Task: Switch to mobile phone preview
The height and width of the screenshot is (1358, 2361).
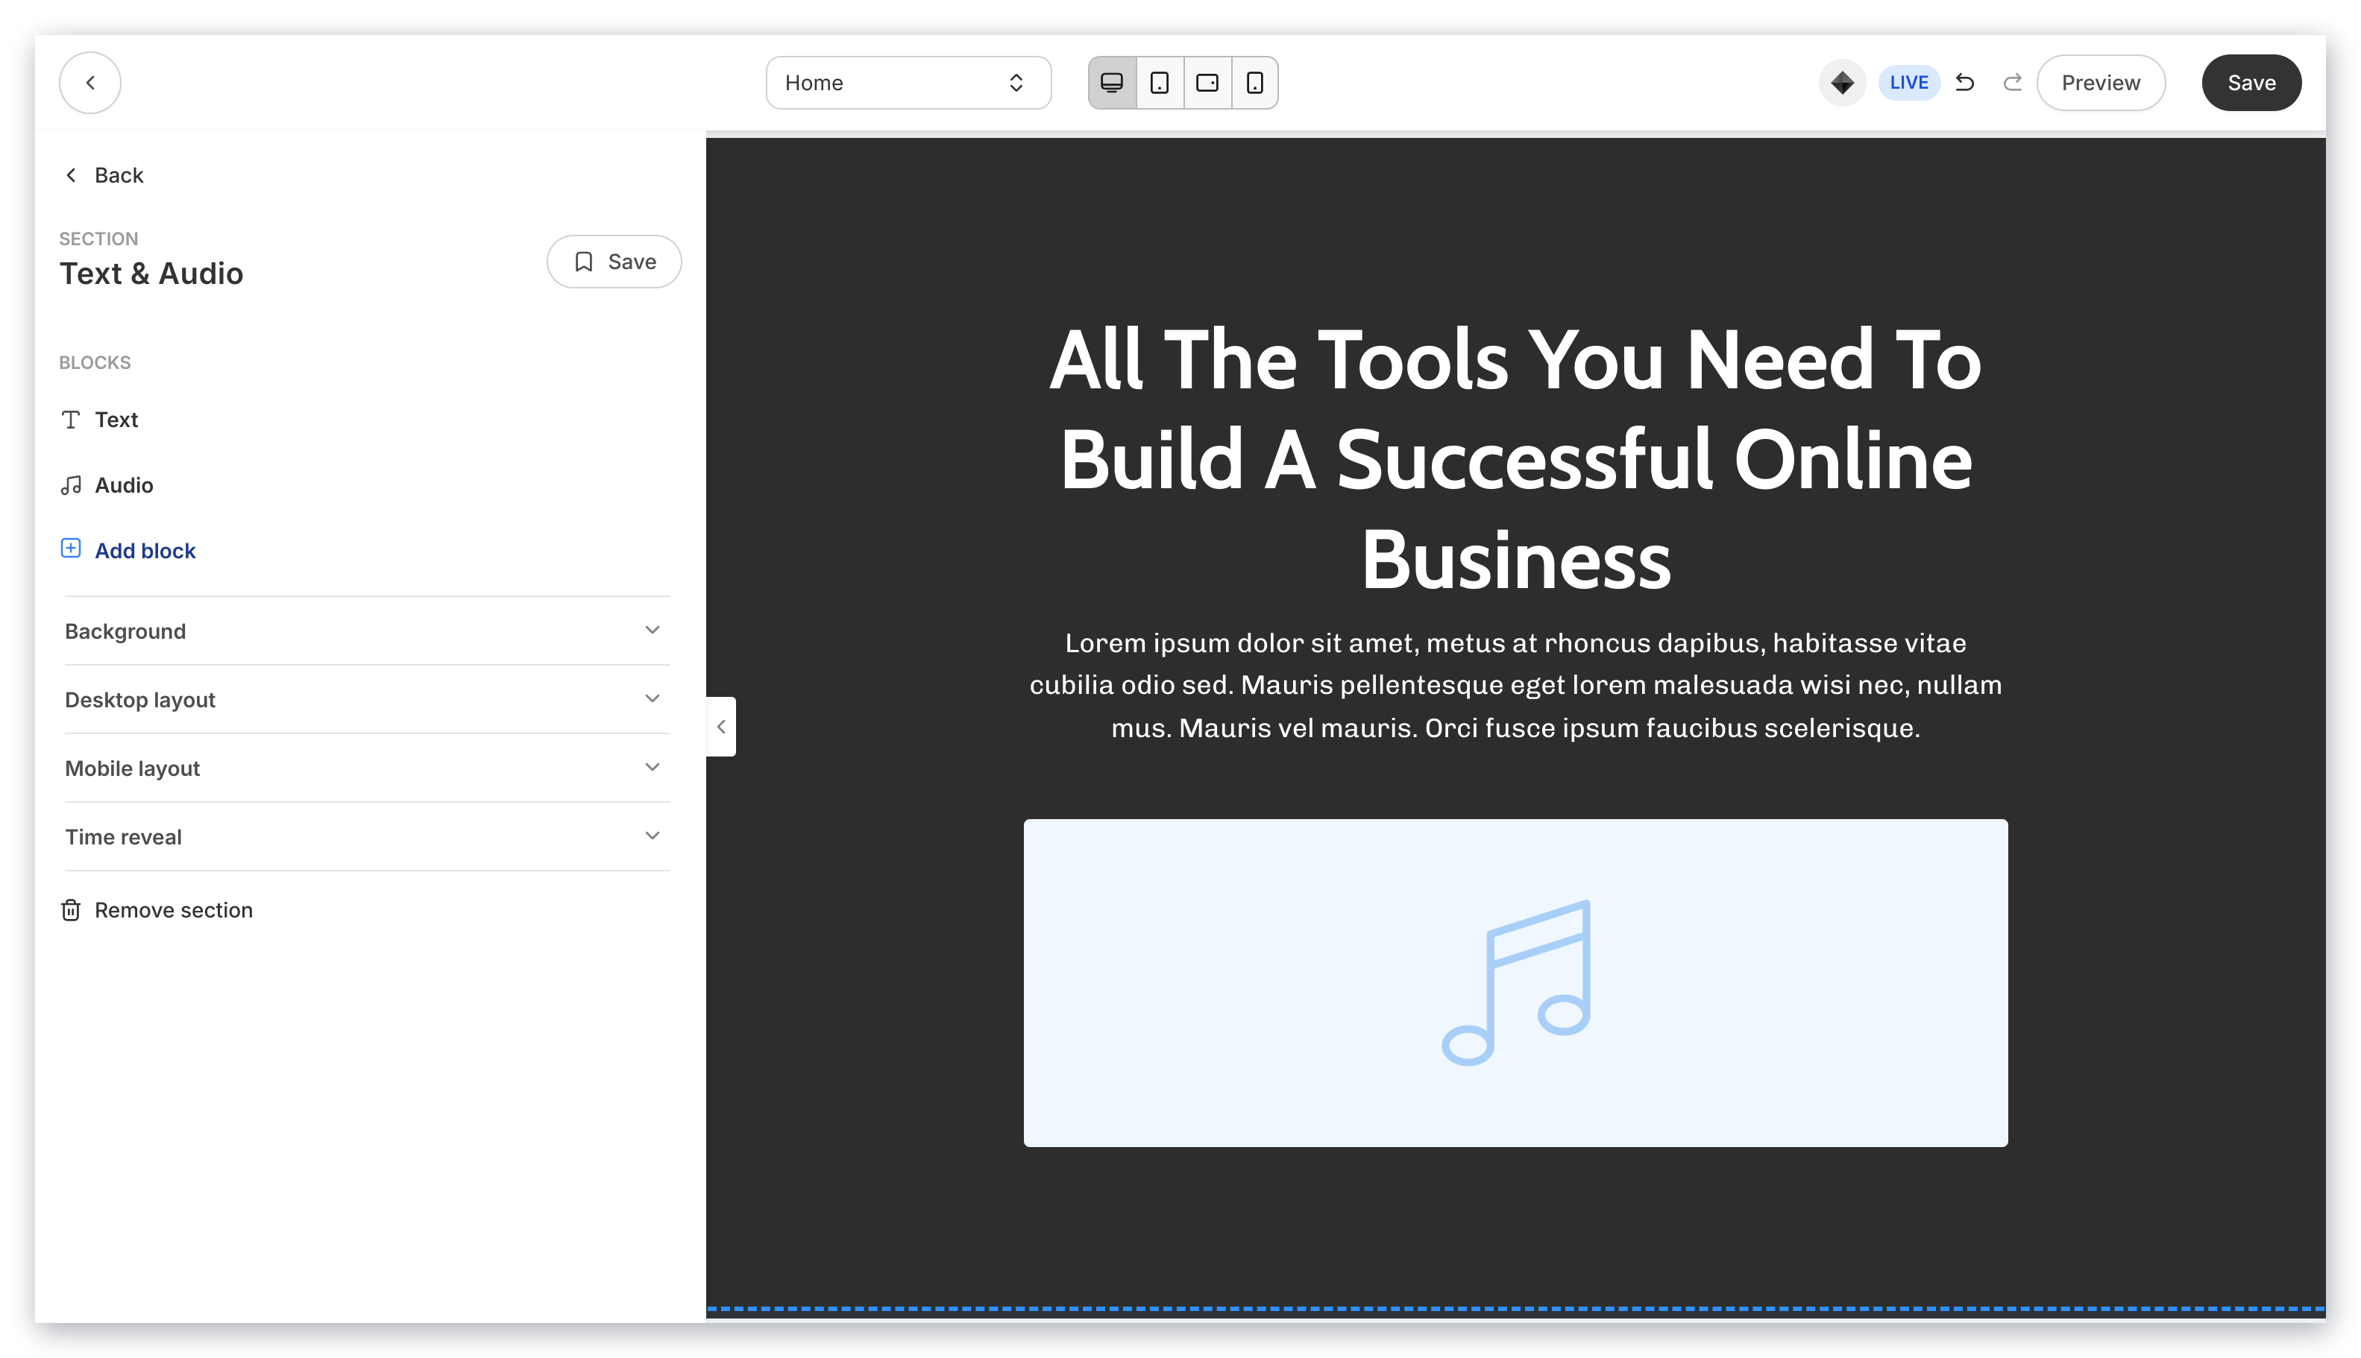Action: 1254,82
